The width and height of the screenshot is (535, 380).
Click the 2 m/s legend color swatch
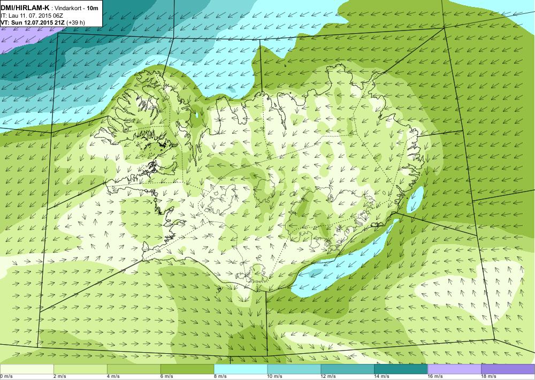pyautogui.click(x=80, y=369)
